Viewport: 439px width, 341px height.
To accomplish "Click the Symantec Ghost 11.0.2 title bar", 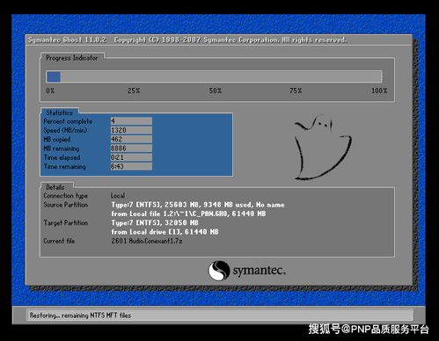I will point(219,40).
